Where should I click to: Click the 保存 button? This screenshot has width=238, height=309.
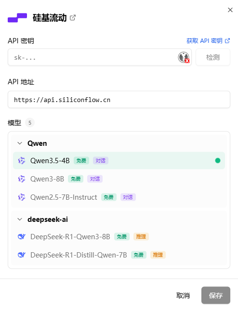[216, 296]
